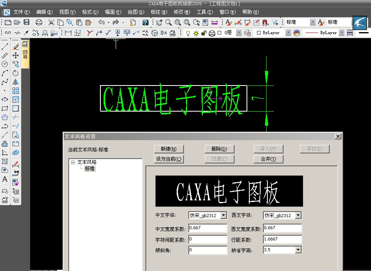Screen dimensions: 371x271
Task: Toggle the layer print printer icon
Action: pos(212,33)
